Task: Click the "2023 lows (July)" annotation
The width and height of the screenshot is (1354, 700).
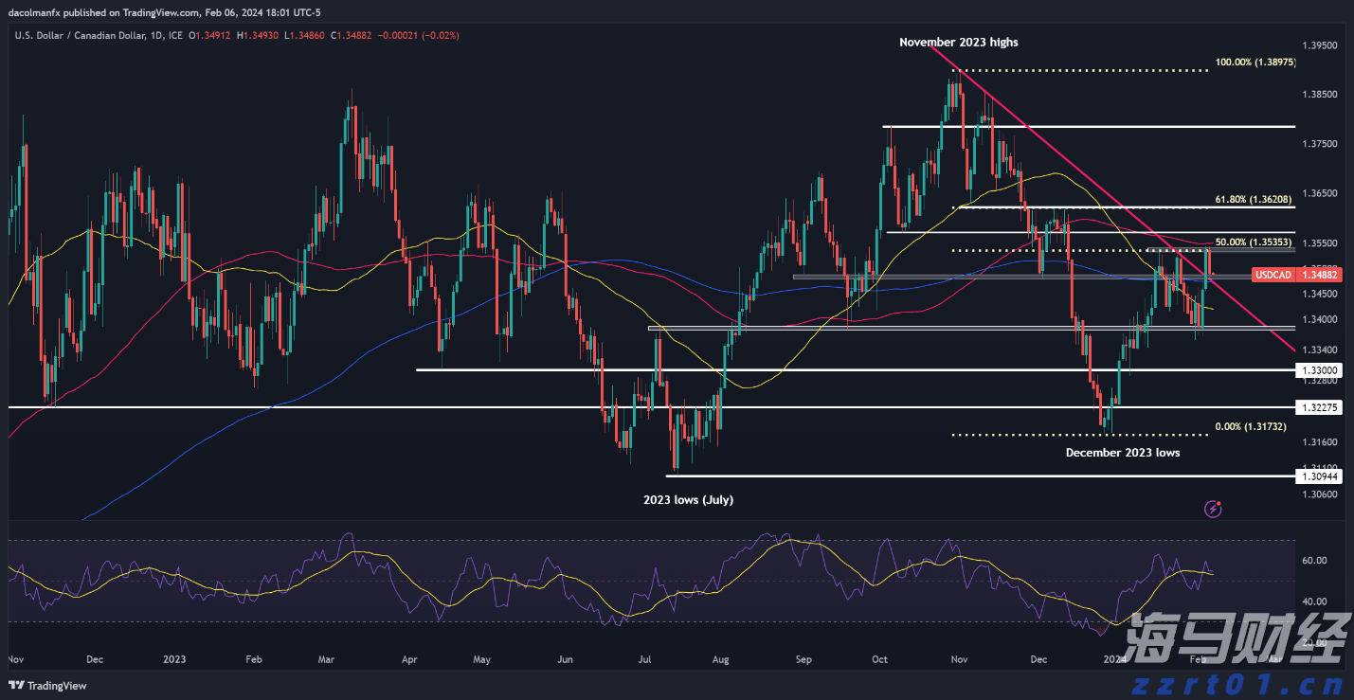Action: pos(688,499)
